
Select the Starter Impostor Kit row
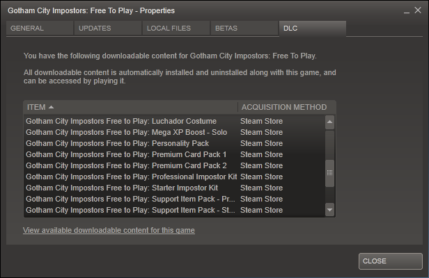point(175,188)
